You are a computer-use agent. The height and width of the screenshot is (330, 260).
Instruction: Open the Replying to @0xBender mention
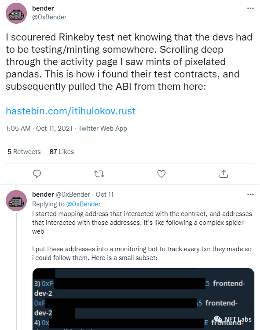tap(83, 204)
